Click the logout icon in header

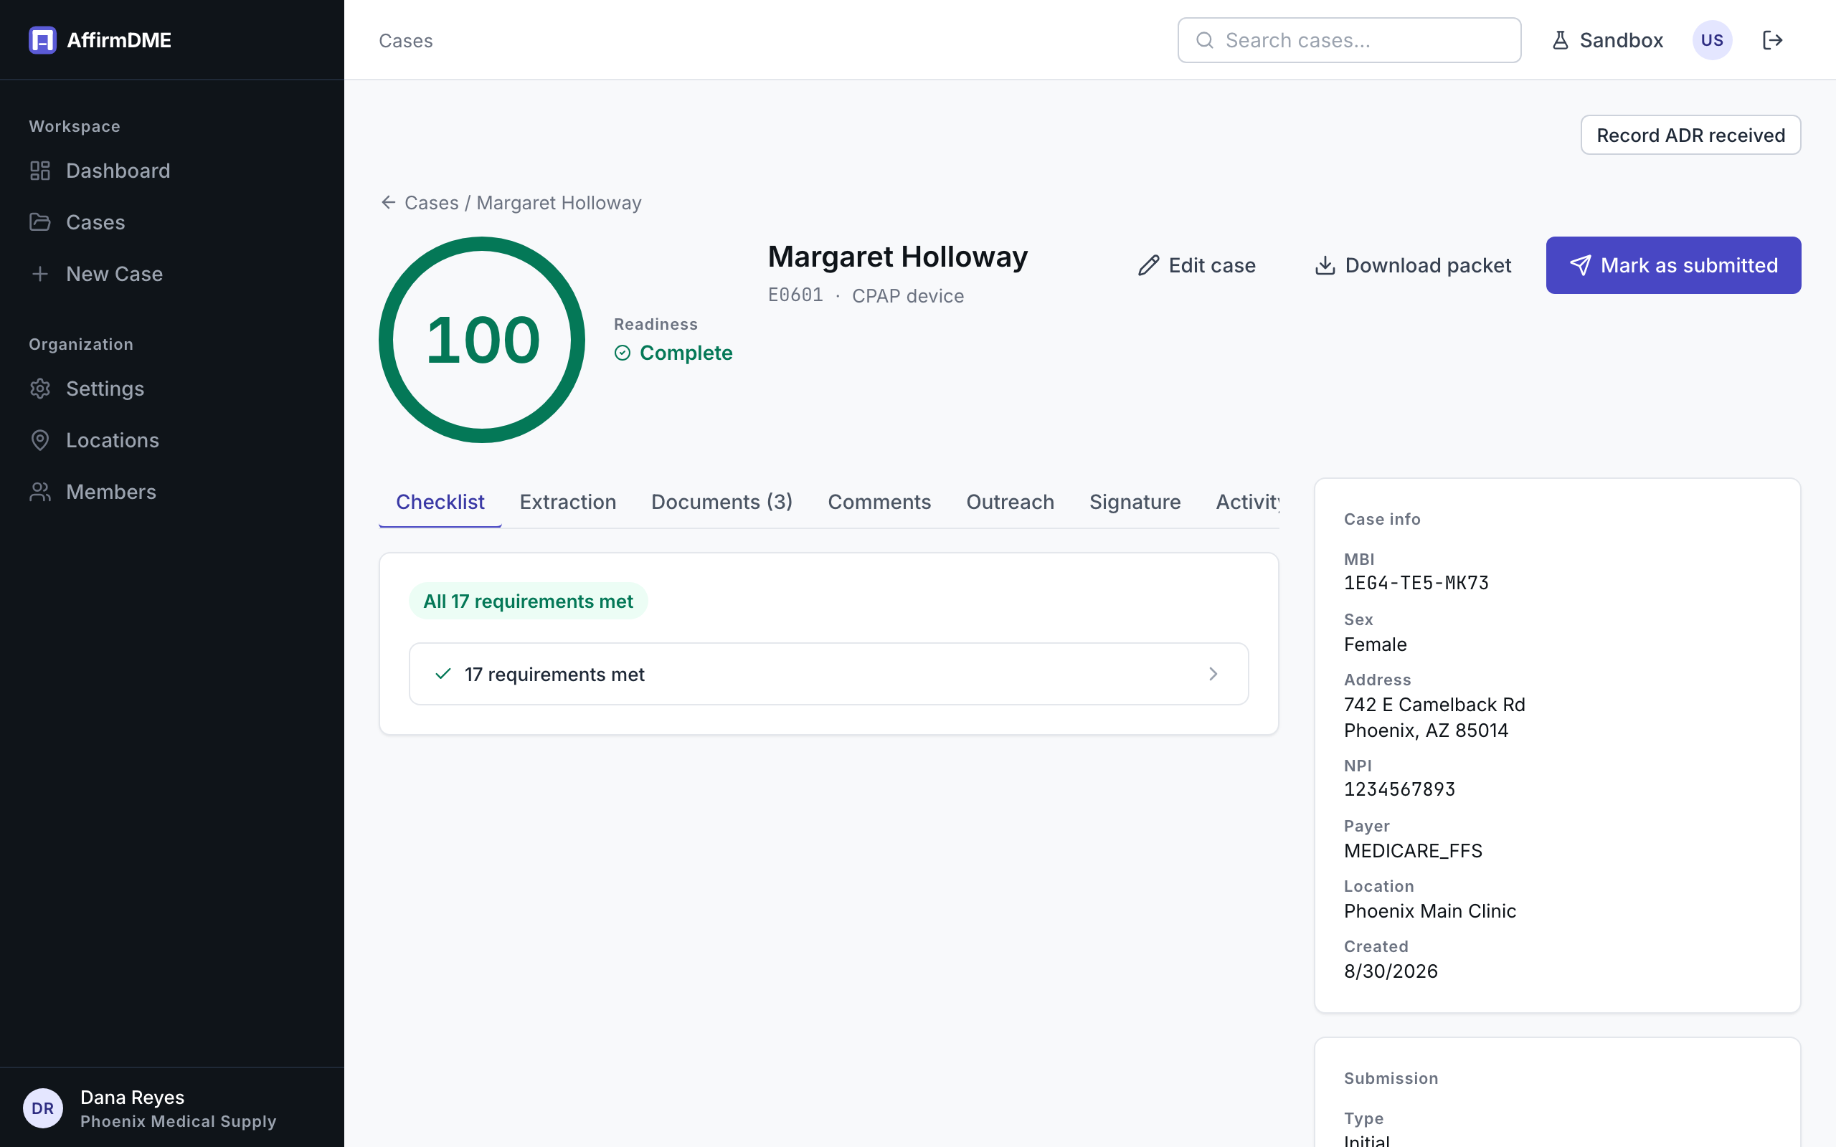1772,40
